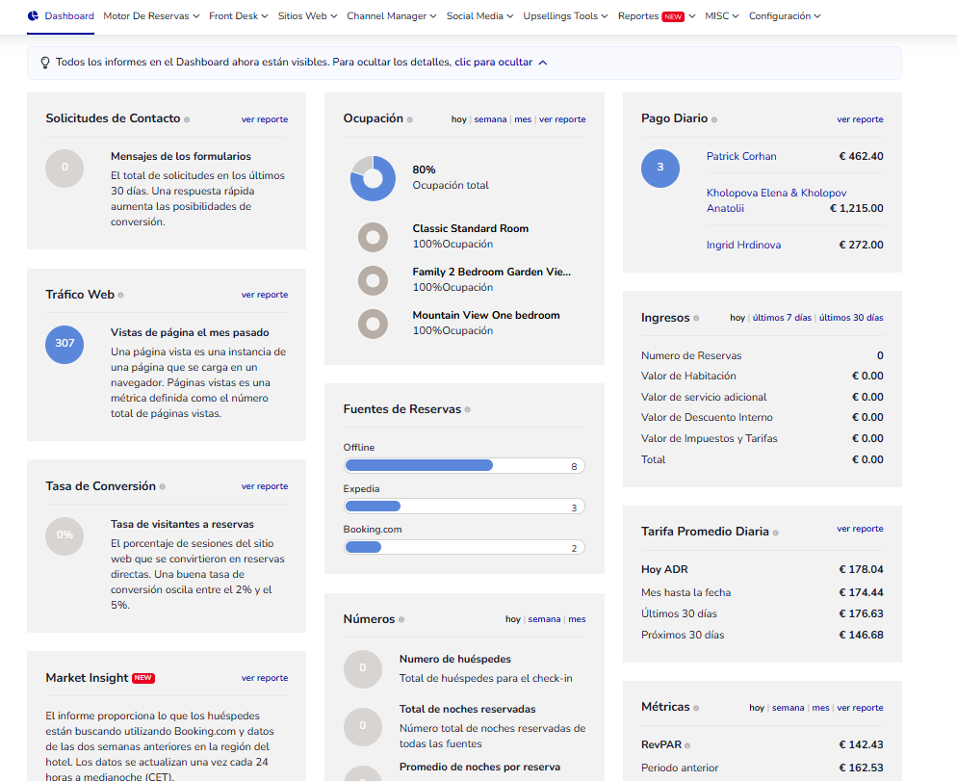Click the lightbulb icon in the info banner
Viewport: 957px width, 781px height.
[x=44, y=63]
